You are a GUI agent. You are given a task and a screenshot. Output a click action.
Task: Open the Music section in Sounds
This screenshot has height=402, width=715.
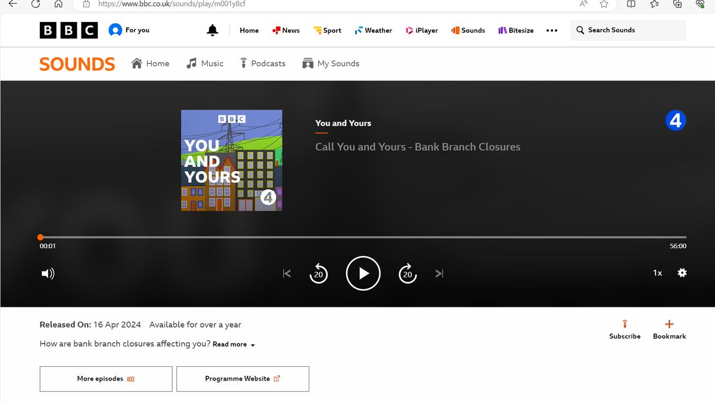coord(204,63)
